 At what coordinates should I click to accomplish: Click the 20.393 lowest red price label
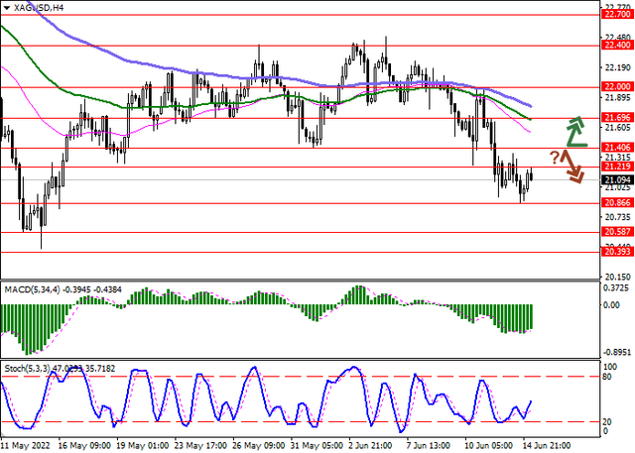pos(618,252)
